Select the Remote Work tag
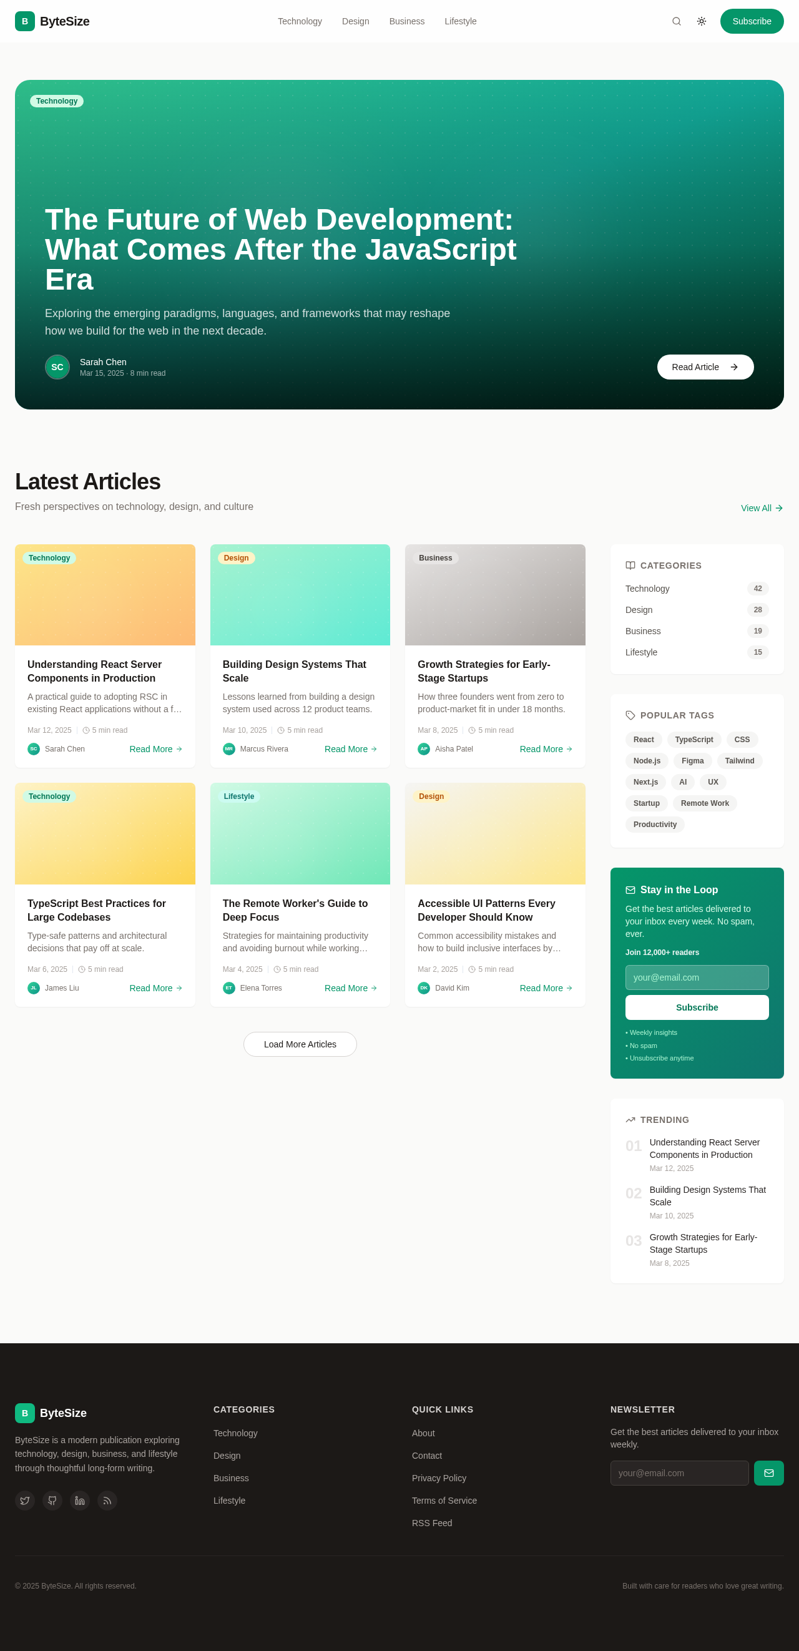 (x=705, y=803)
